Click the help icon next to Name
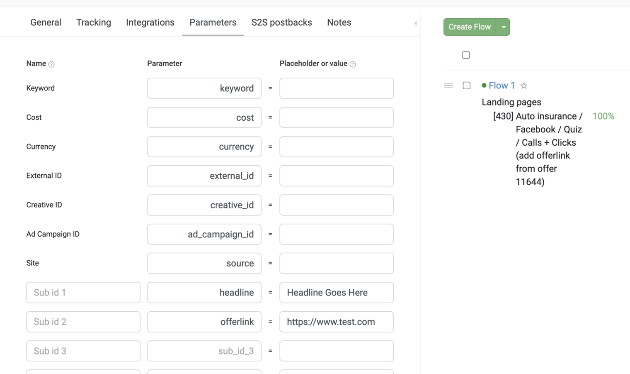The width and height of the screenshot is (630, 374). click(x=51, y=64)
